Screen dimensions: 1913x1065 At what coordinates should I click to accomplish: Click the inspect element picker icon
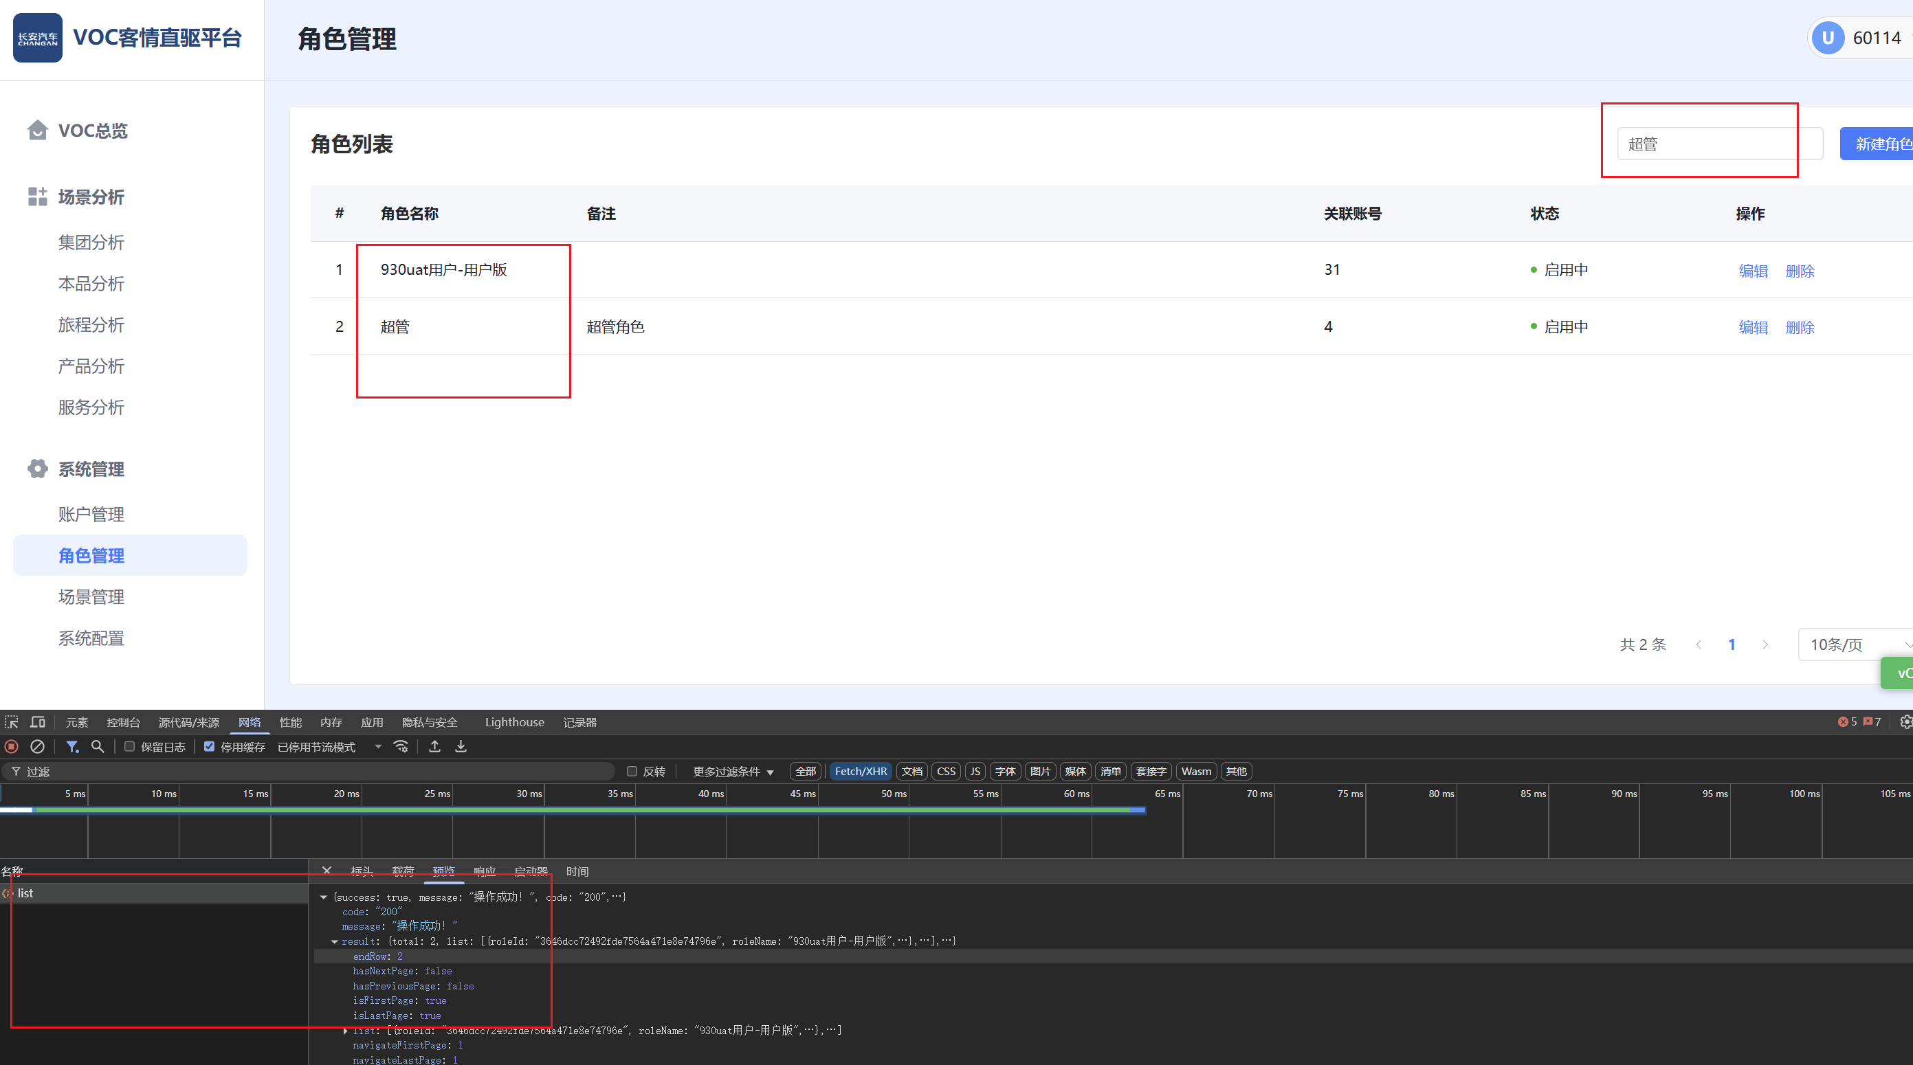click(x=11, y=722)
